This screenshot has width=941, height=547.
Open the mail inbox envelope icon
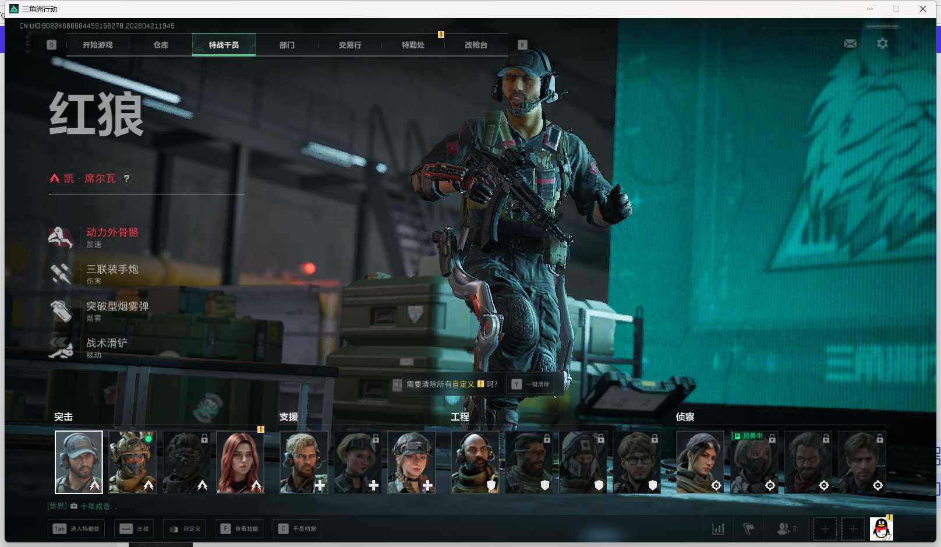850,44
